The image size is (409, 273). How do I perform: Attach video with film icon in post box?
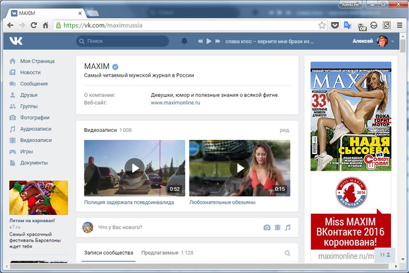(x=277, y=228)
